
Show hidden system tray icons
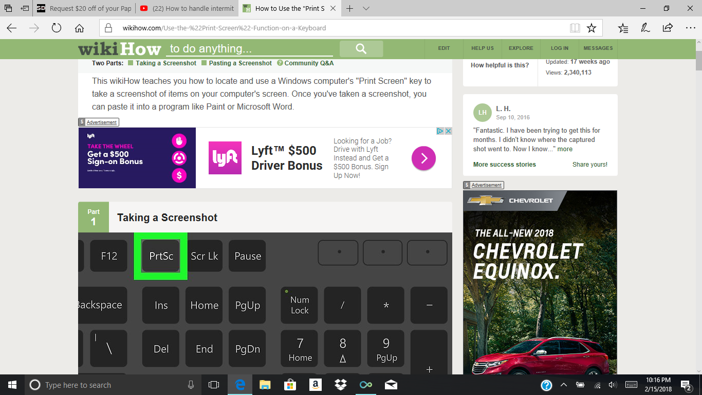coord(563,385)
